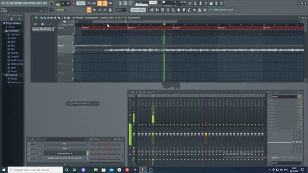Viewport: 308px width, 173px height.
Task: Open the PATTERNS menu
Action: (x=18, y=3)
